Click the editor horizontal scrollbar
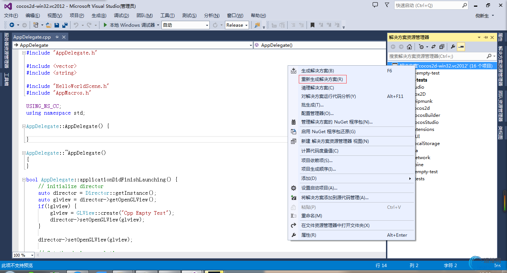 (x=210, y=255)
